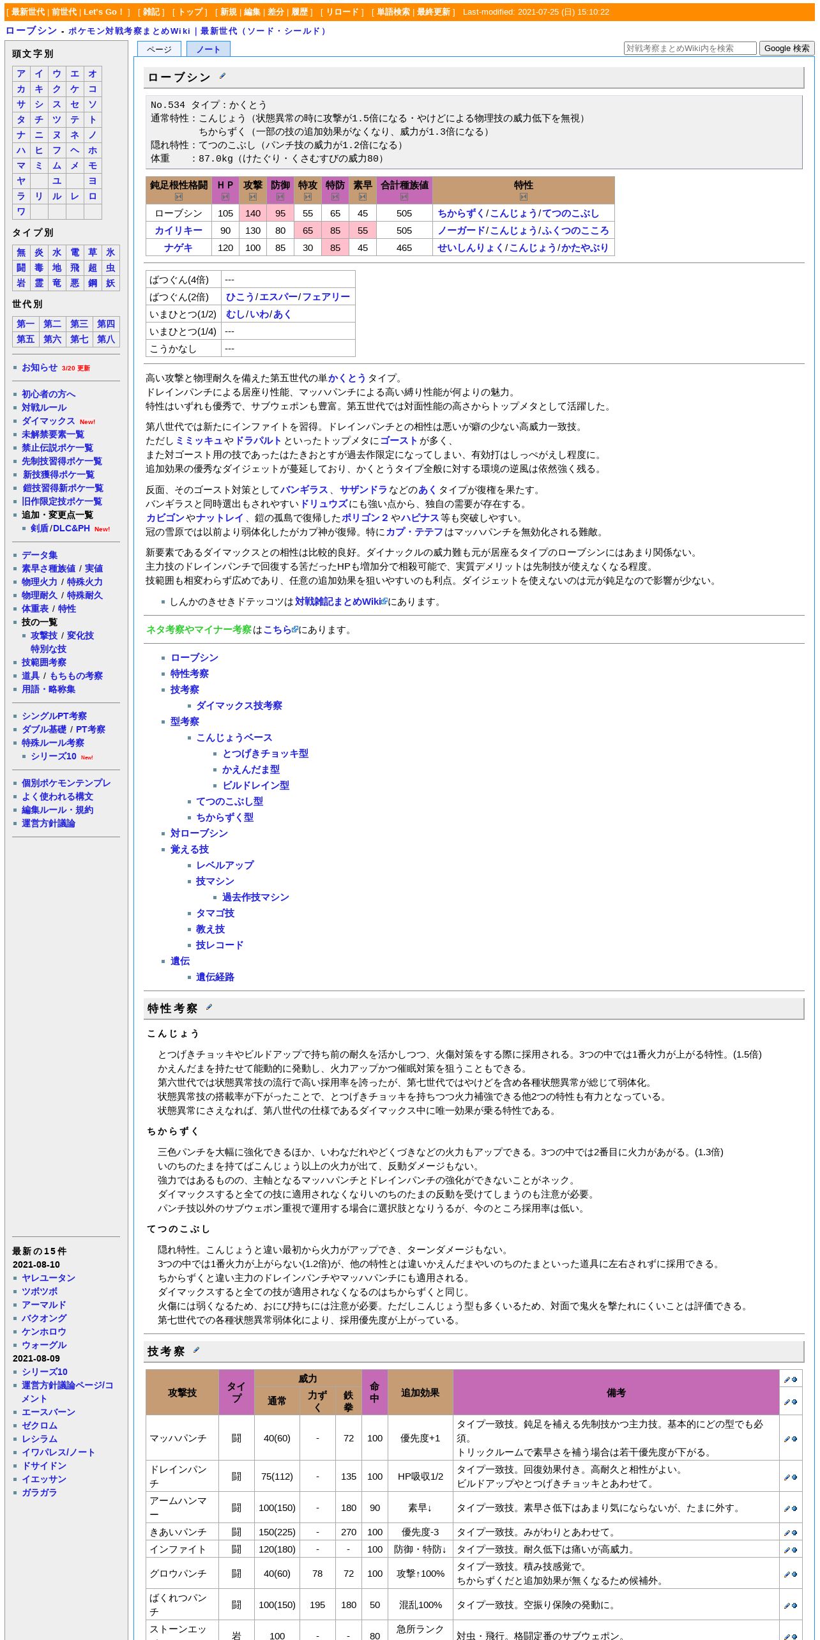
Task: Click pencil edit icon in ドレインパンチ row
Action: 787,1477
